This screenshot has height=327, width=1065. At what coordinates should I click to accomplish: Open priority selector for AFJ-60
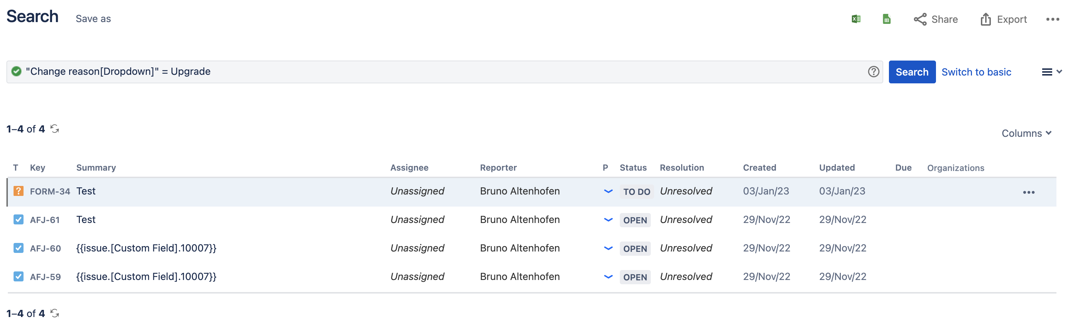608,248
